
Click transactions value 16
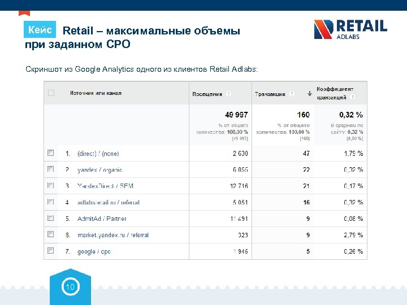point(306,202)
